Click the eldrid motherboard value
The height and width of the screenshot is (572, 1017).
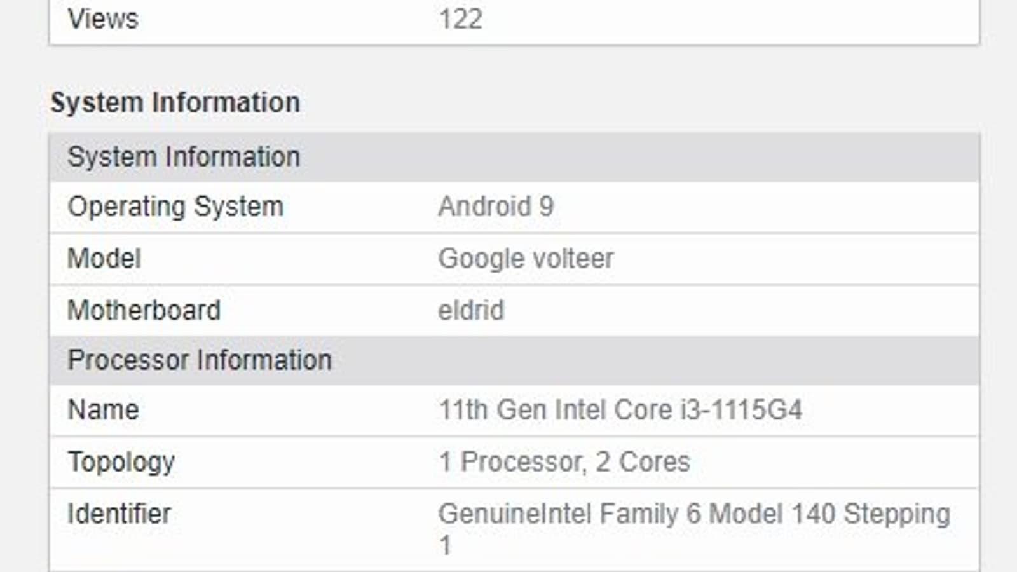tap(471, 311)
